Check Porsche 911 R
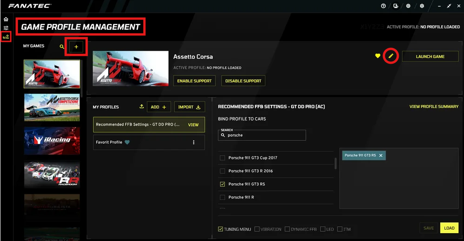Screen dimensions: 464x241 tap(223, 197)
